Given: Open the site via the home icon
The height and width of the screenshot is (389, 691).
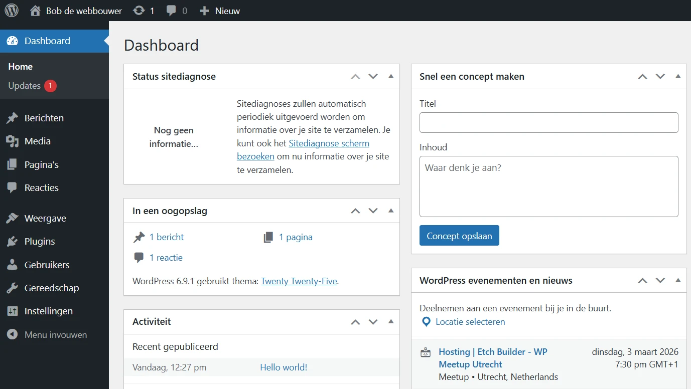Looking at the screenshot, I should pyautogui.click(x=35, y=10).
